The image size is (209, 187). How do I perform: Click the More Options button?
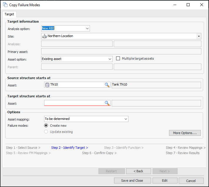pyautogui.click(x=185, y=133)
